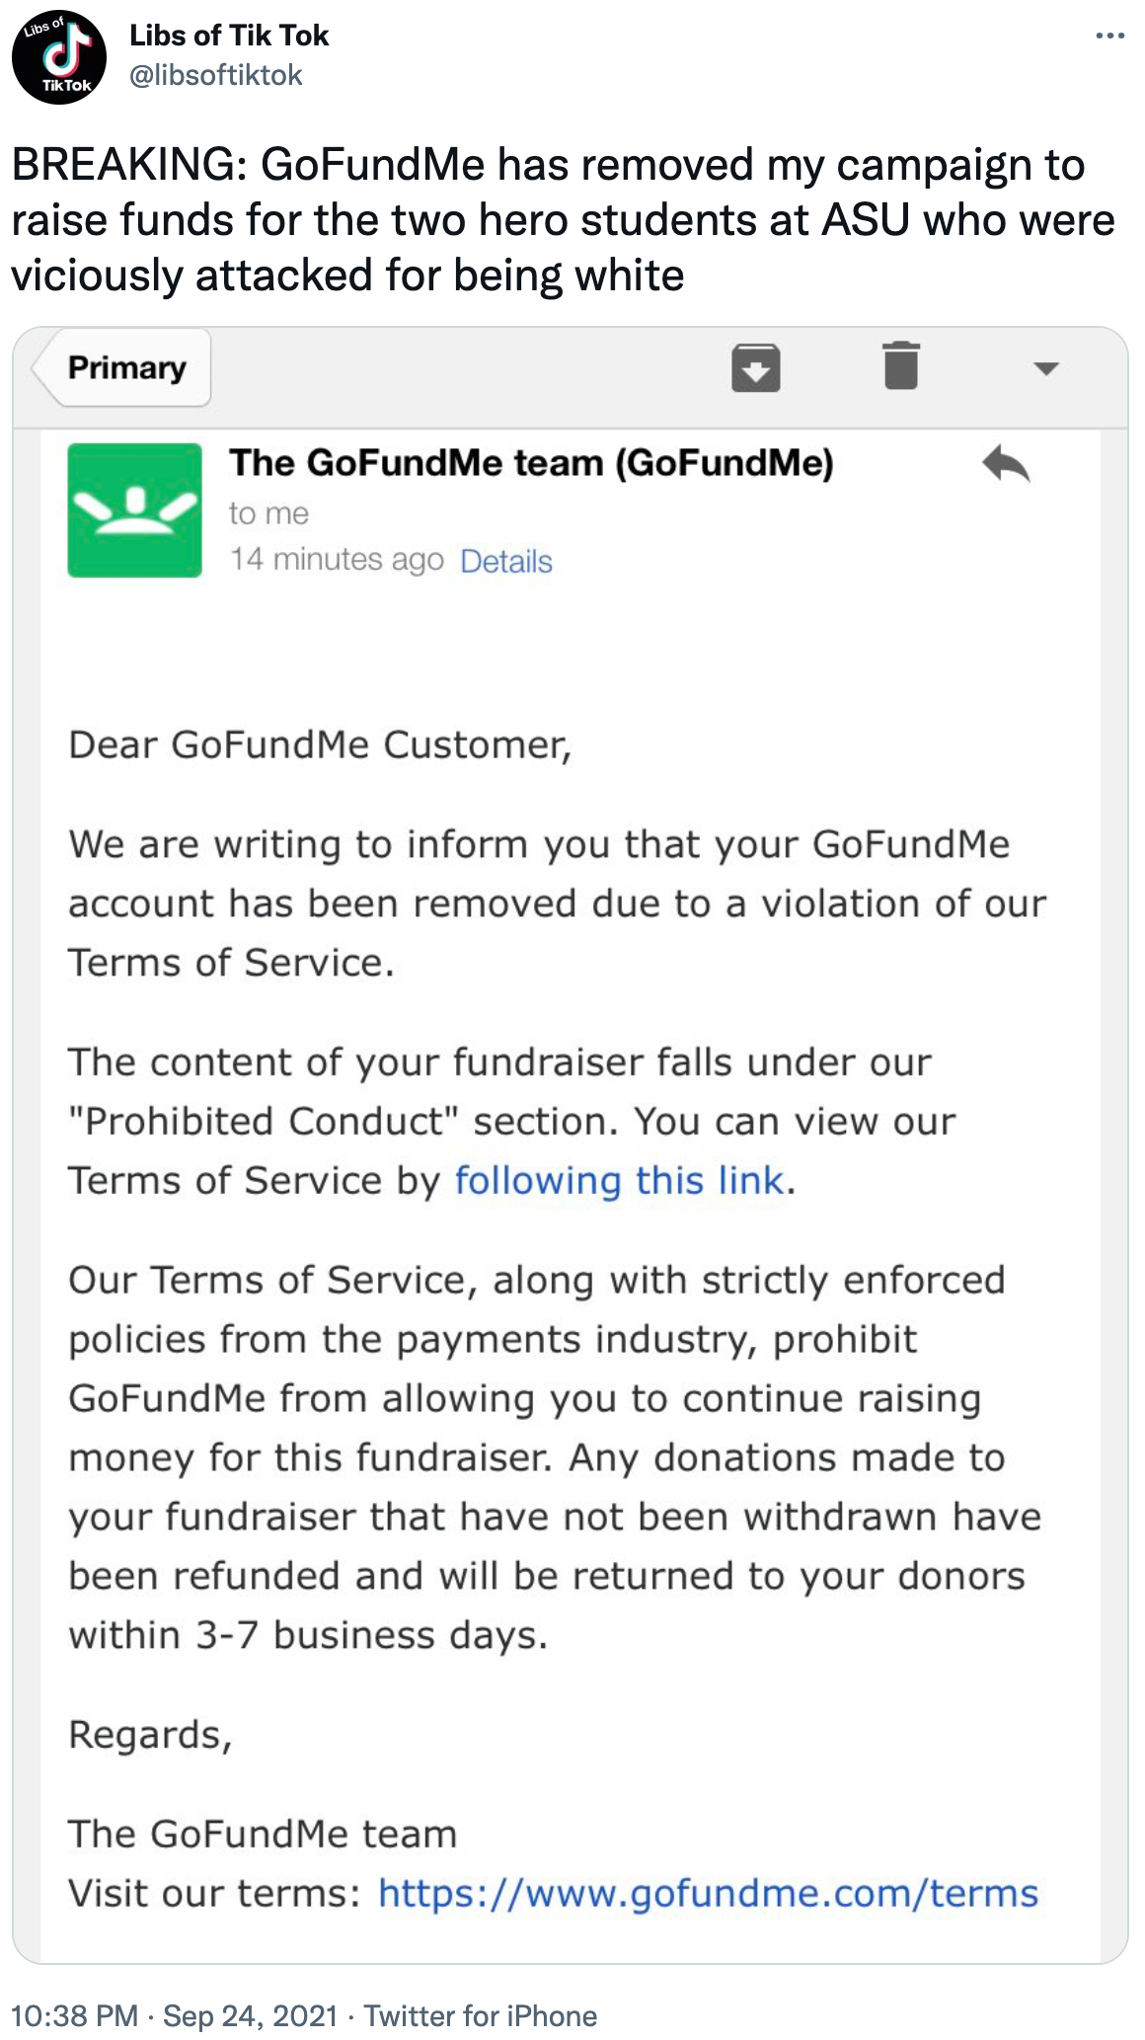Click the trash delete icon

tap(901, 365)
